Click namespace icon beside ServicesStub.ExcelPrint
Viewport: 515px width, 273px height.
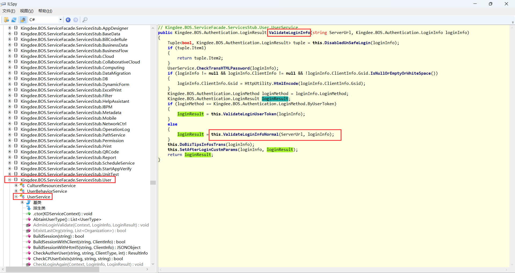[x=16, y=90]
